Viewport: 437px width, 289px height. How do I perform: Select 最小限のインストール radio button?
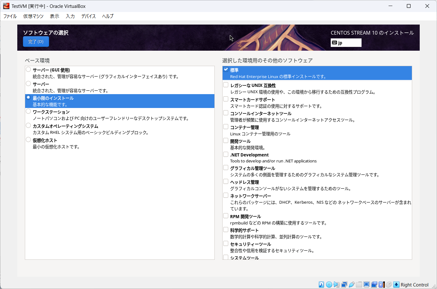coord(28,98)
